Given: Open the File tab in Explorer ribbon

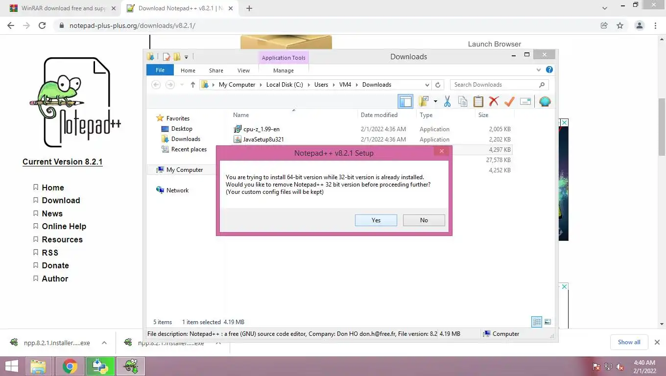Looking at the screenshot, I should coord(160,70).
